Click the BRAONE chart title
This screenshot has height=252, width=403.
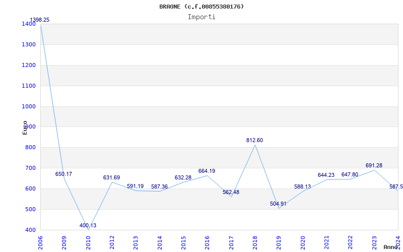201,7
